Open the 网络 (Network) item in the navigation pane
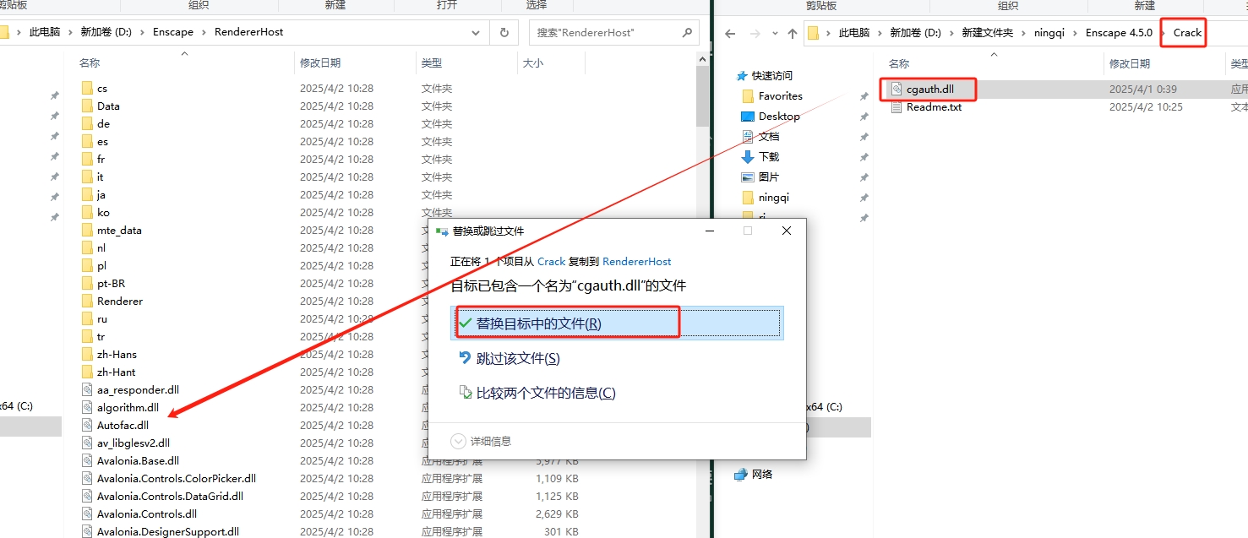This screenshot has height=538, width=1248. 761,475
